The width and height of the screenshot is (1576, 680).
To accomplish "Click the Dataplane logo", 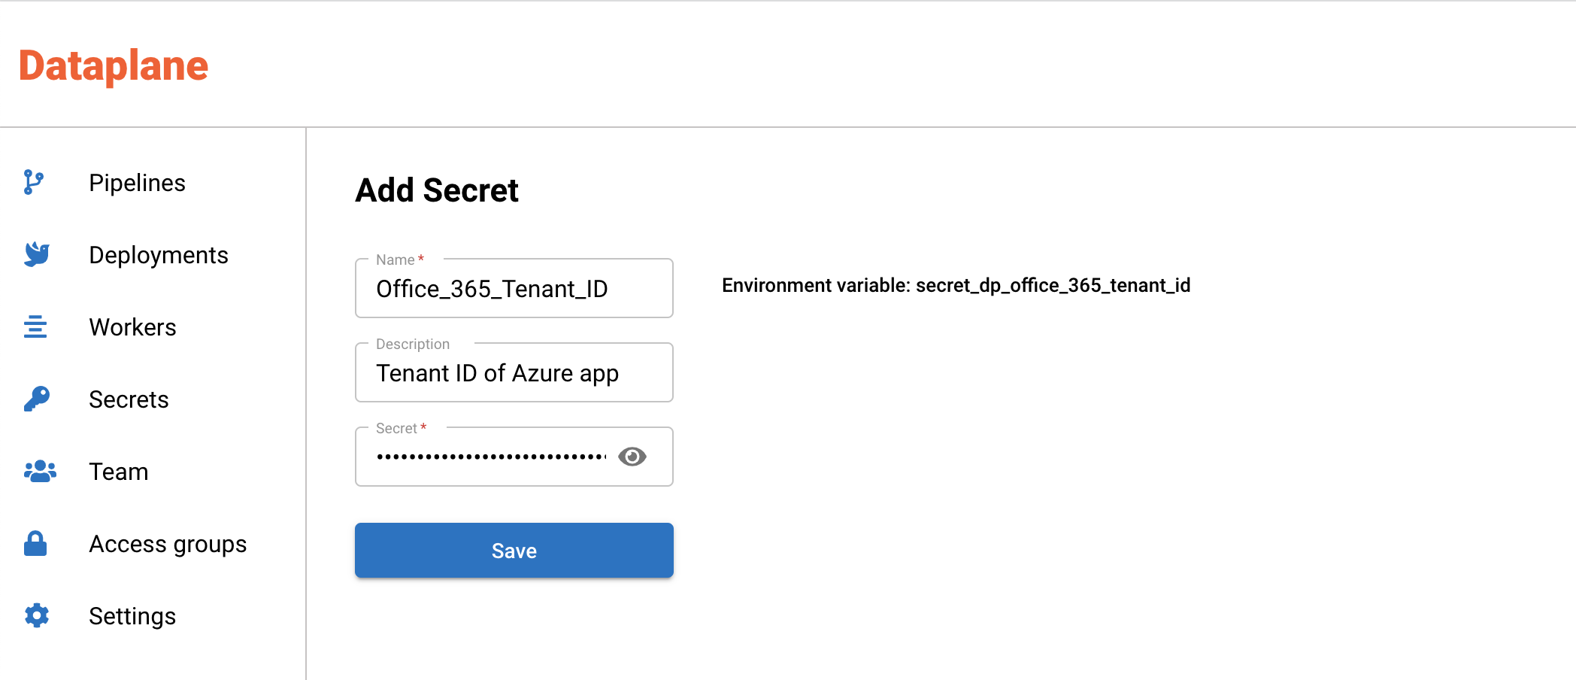I will click(x=114, y=65).
